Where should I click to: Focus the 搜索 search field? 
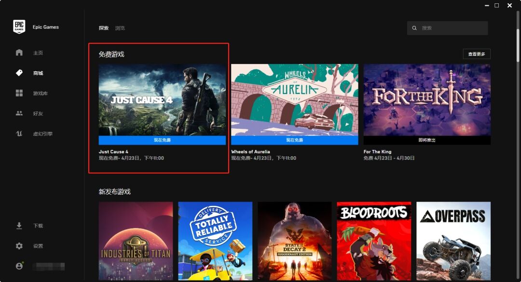pos(447,28)
